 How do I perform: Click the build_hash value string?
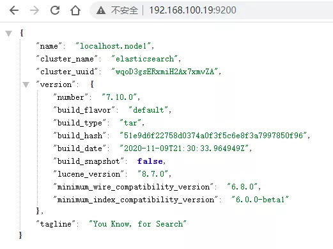(x=213, y=136)
